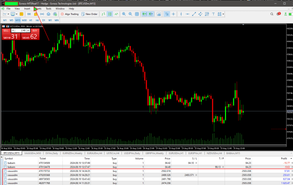Open the USDJPYm,Daily chart tab
This screenshot has height=185, width=293.
tap(132, 153)
